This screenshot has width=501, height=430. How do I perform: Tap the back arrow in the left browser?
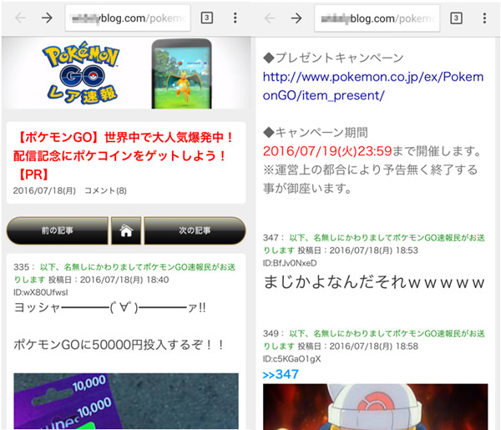pos(20,18)
